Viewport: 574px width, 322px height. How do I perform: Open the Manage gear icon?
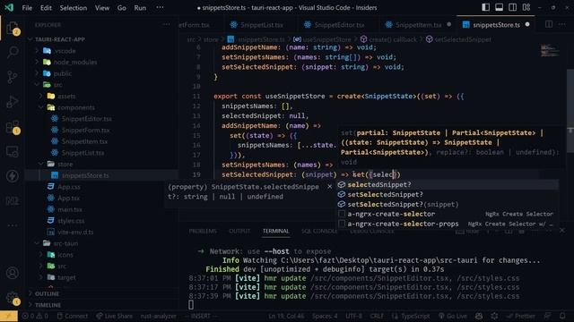[12, 298]
